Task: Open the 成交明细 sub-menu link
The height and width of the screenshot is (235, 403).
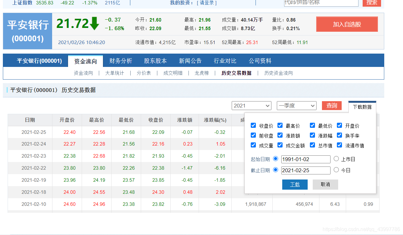Action: [x=173, y=73]
